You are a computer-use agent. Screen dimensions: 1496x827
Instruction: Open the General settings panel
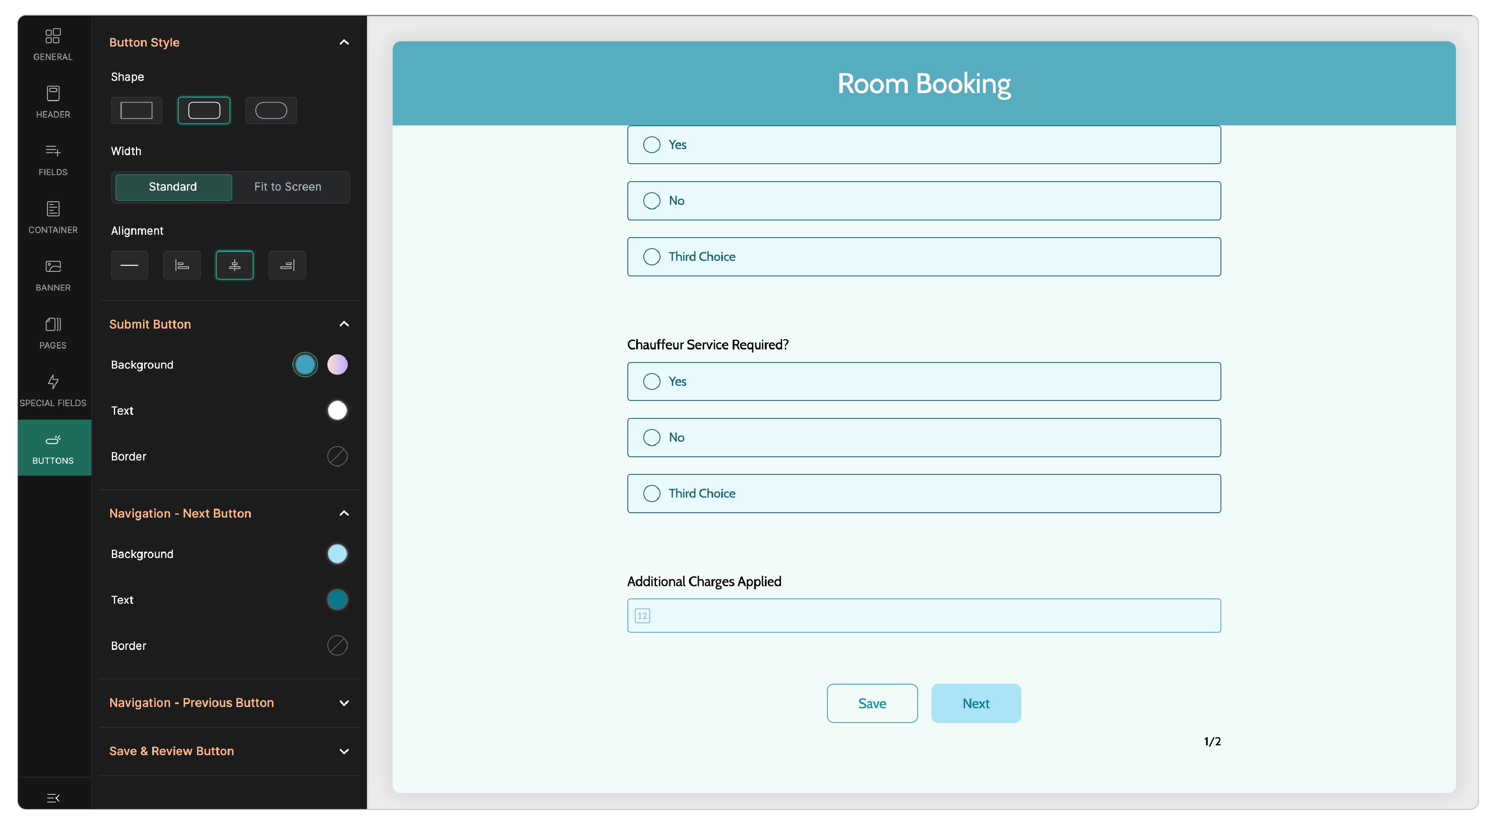(53, 44)
